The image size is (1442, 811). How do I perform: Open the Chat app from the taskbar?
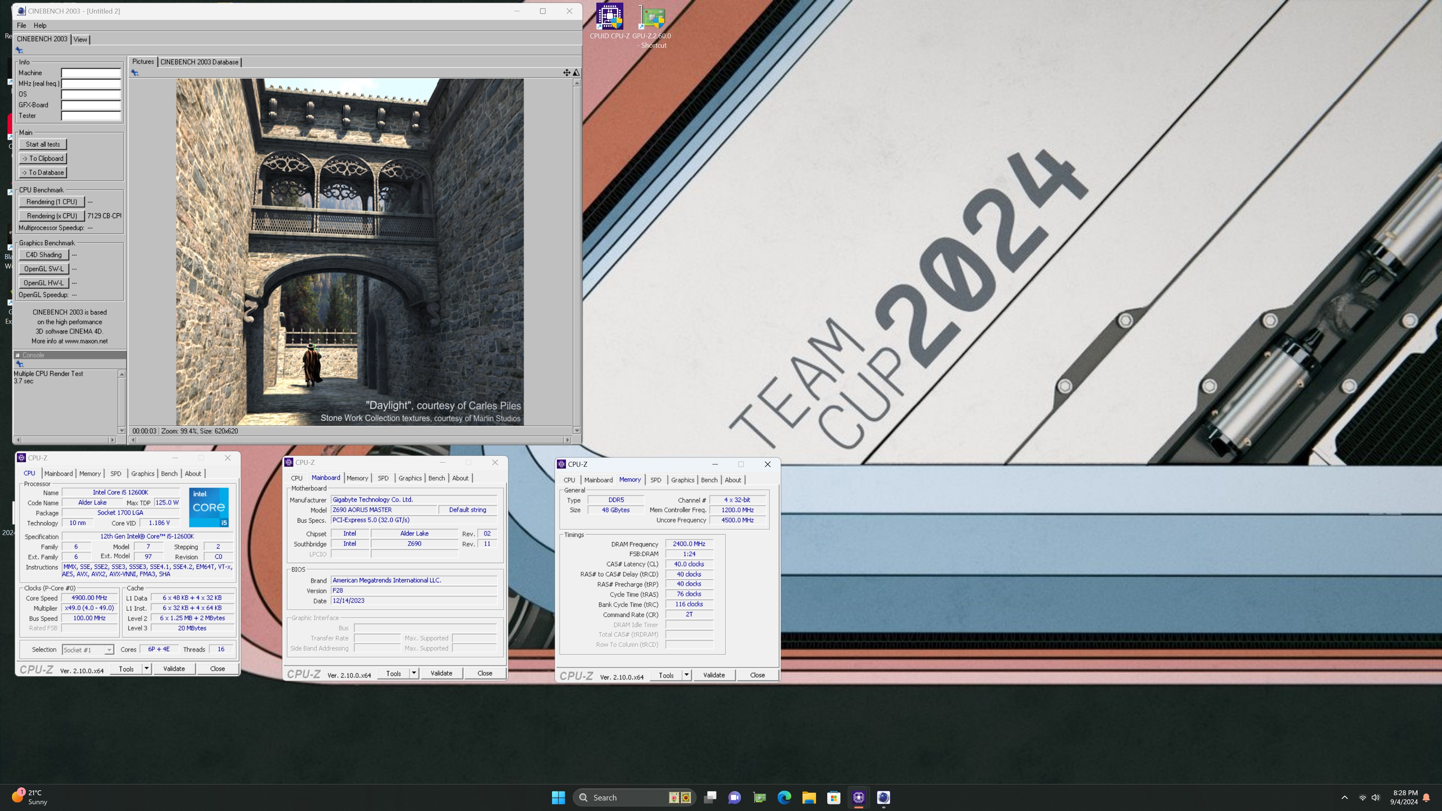[735, 797]
